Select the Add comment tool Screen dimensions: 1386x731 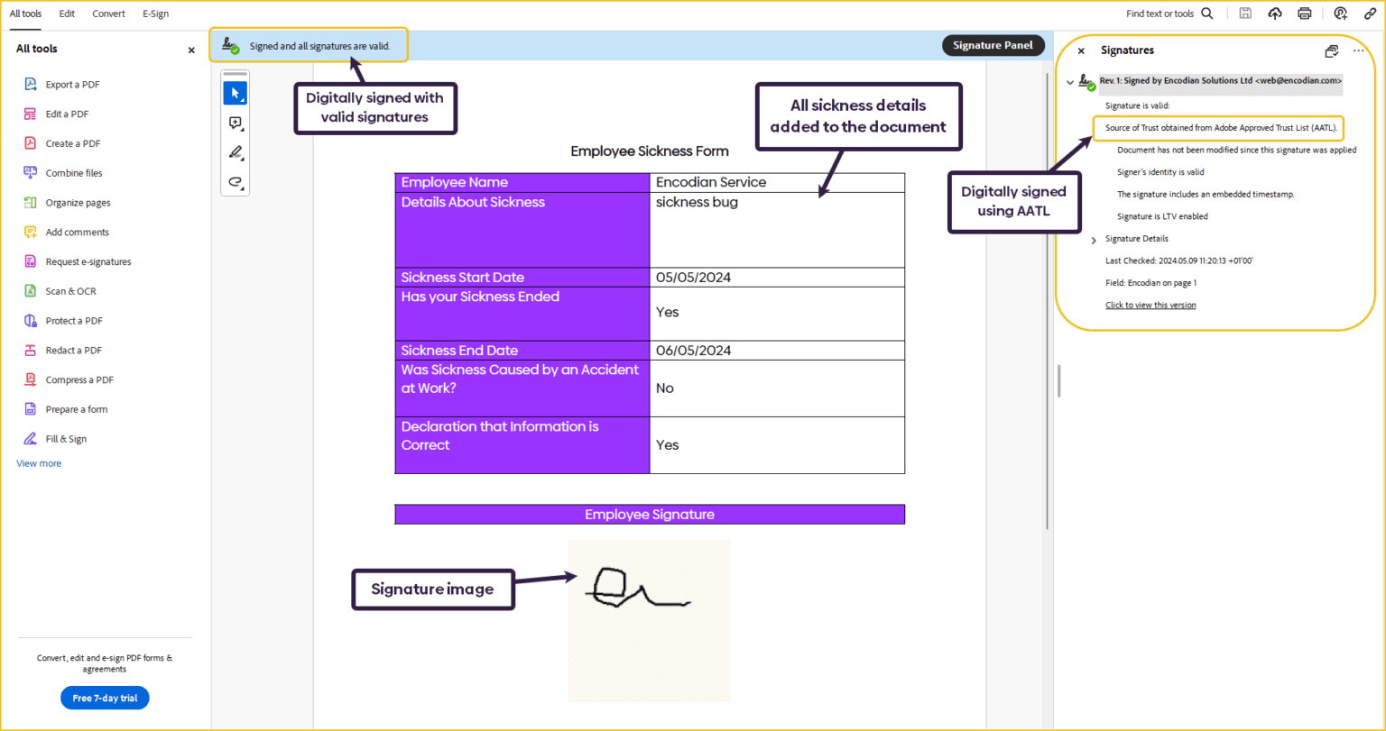pyautogui.click(x=236, y=123)
